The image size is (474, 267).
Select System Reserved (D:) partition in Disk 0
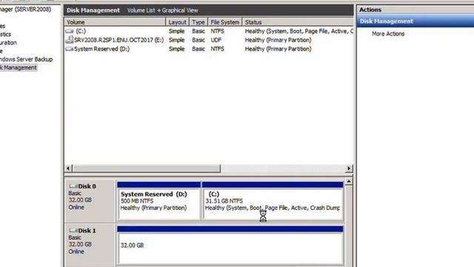pyautogui.click(x=158, y=201)
